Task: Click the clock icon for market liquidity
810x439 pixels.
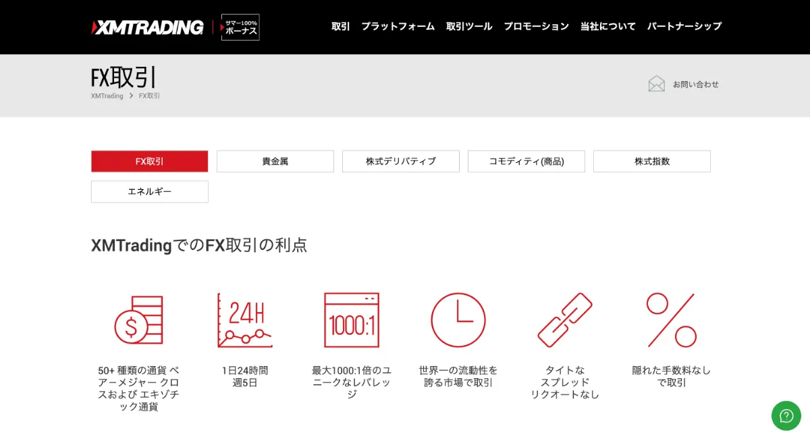Action: [458, 319]
